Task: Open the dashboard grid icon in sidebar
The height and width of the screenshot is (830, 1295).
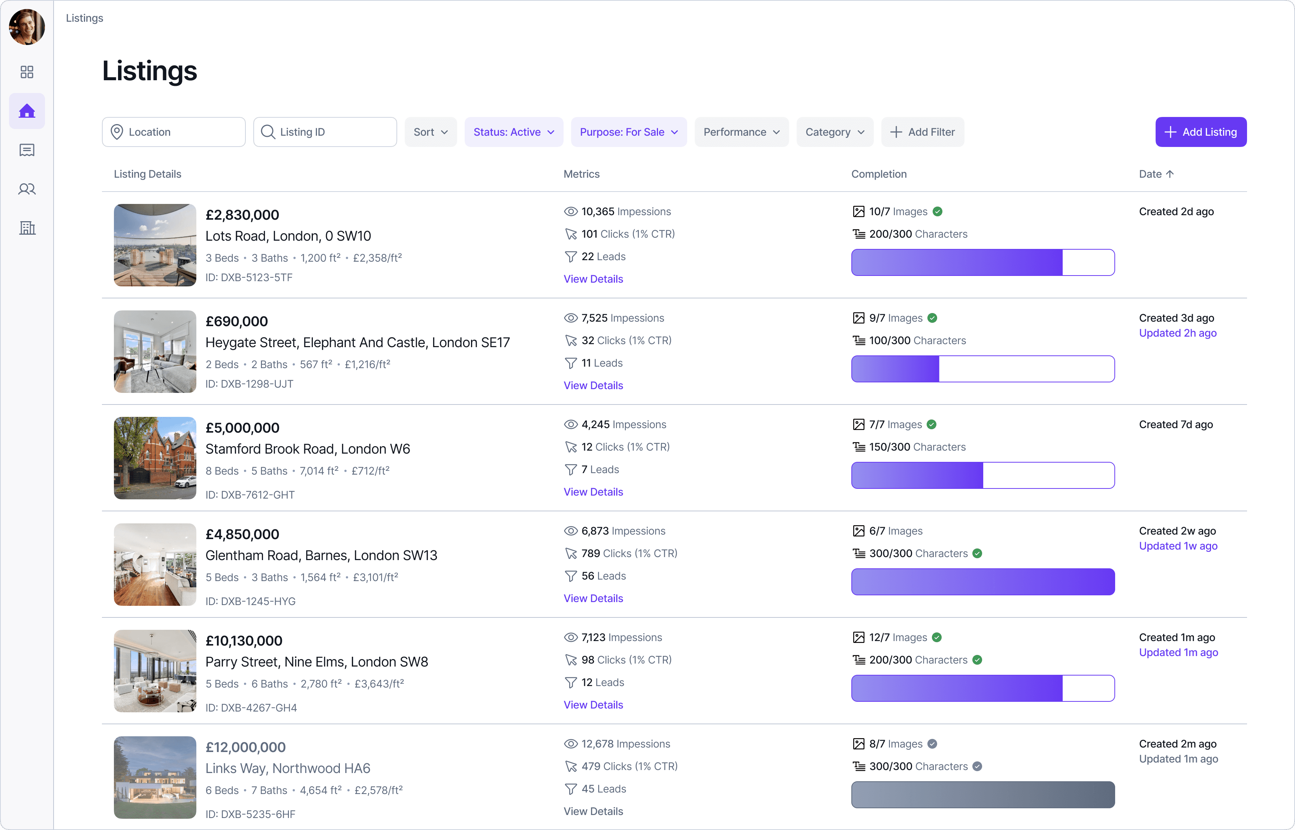Action: click(x=27, y=72)
